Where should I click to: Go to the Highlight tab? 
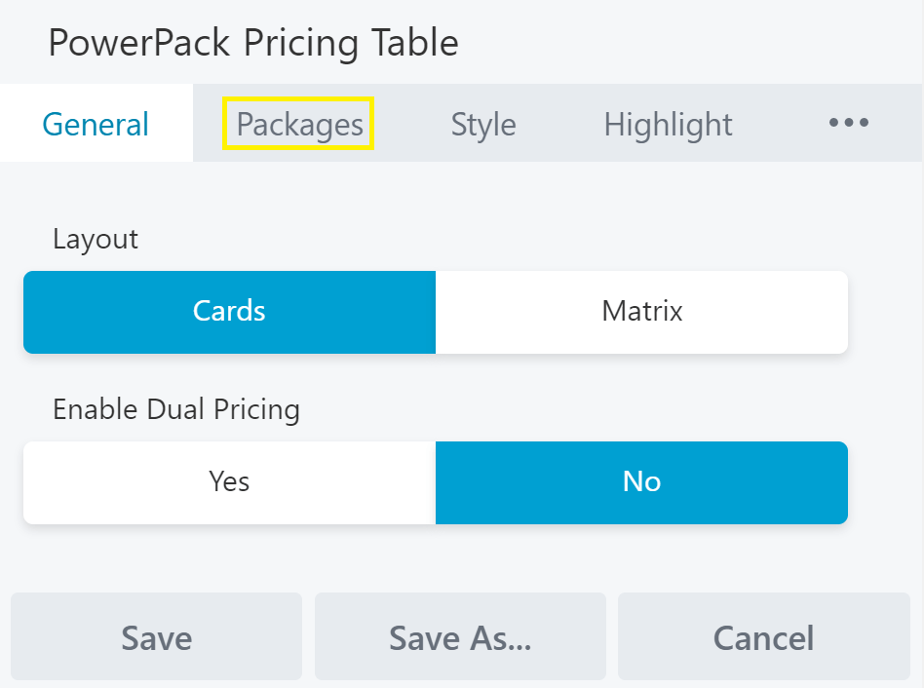[x=668, y=124]
